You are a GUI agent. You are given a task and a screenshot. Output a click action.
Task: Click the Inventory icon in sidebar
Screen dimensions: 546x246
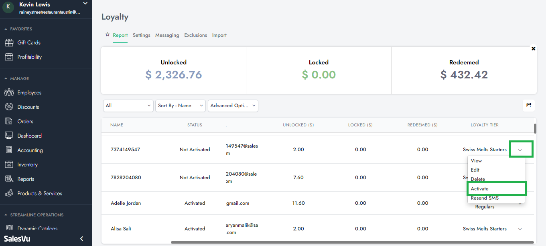[9, 164]
